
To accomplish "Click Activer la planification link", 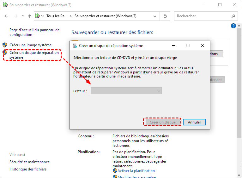I will [x=136, y=171].
